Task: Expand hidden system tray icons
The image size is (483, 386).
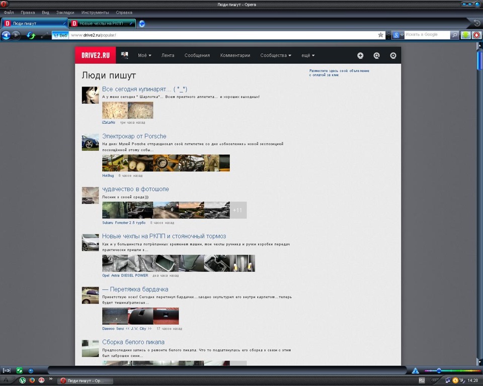Action: point(435,380)
